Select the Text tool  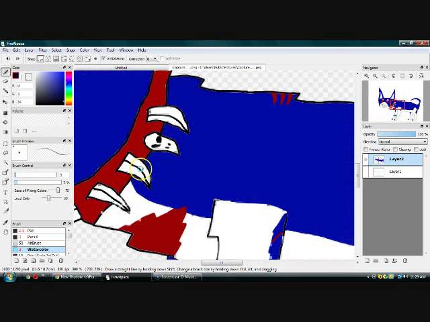pyautogui.click(x=5, y=193)
